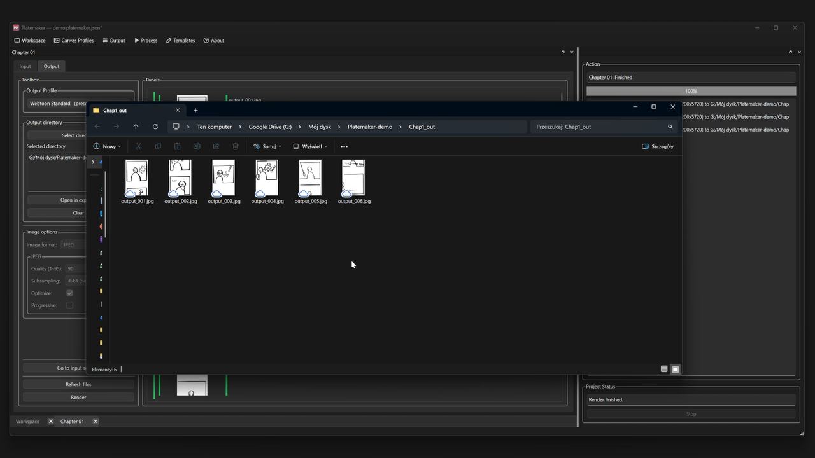
Task: Click the Render button
Action: pyautogui.click(x=78, y=397)
